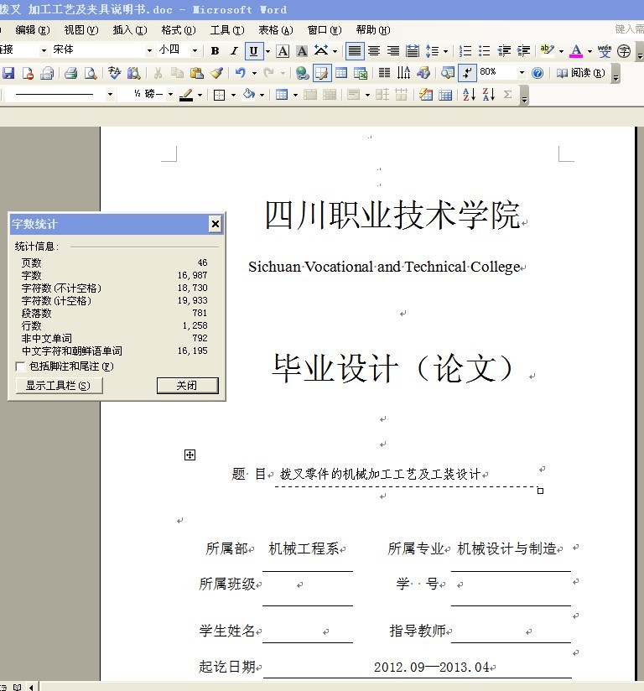644x691 pixels.
Task: Click the Character Shading gray A icon
Action: pos(302,51)
